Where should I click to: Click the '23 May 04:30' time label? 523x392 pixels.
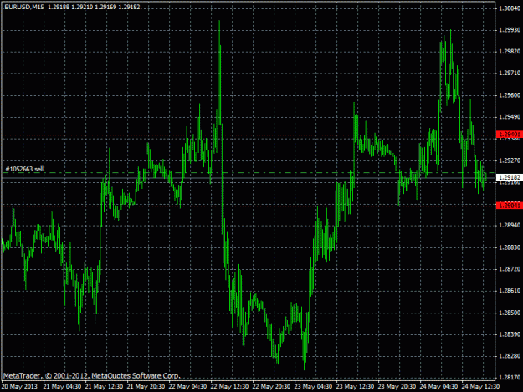313,387
